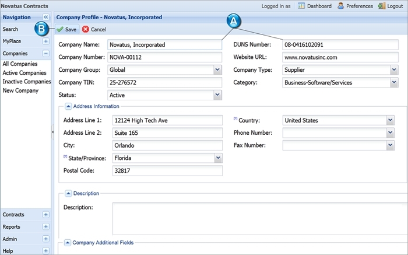The image size is (408, 255).
Task: Expand the Help section plus icon
Action: pyautogui.click(x=46, y=251)
